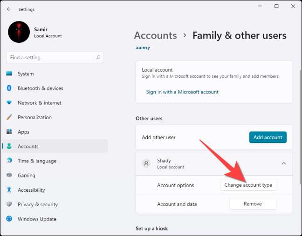Open the Time & language section
The height and width of the screenshot is (236, 302).
tap(37, 161)
